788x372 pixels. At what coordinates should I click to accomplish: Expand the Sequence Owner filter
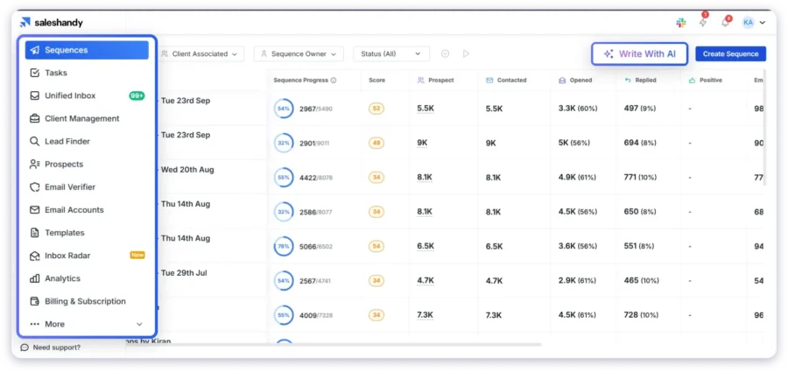[x=299, y=54]
